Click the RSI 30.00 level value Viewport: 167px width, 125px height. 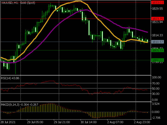[156, 94]
